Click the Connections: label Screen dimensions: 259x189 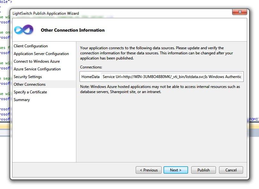91,67
